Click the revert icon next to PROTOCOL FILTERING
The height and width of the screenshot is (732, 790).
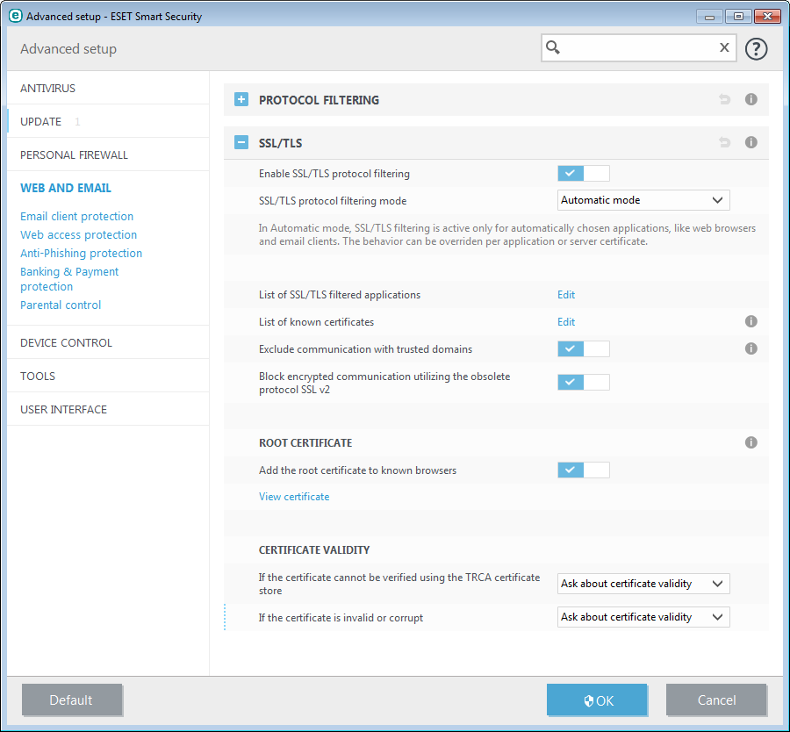tap(724, 99)
